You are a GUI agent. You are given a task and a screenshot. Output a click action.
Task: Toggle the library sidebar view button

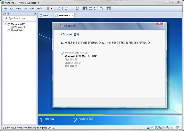click(85, 9)
